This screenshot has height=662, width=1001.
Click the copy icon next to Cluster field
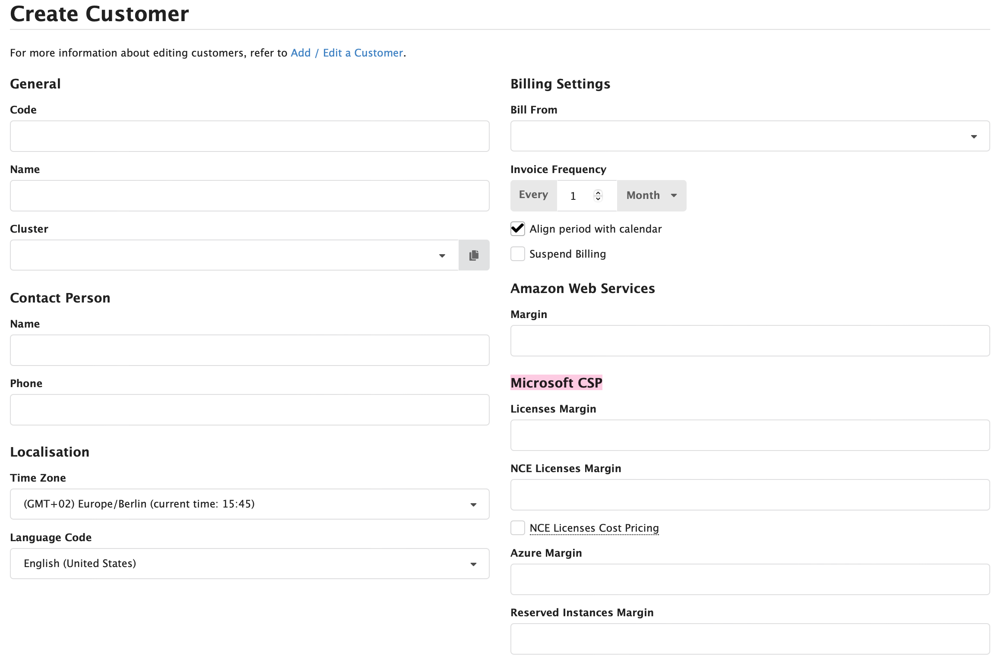[473, 255]
